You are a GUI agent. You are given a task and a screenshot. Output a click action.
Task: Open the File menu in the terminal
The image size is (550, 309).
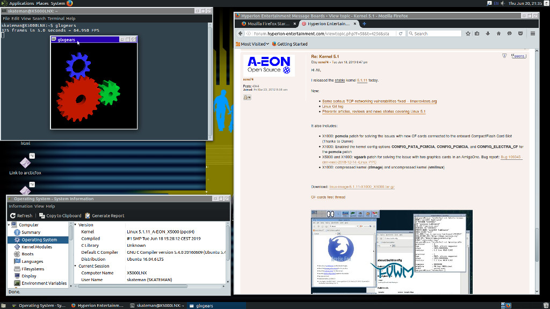click(6, 19)
